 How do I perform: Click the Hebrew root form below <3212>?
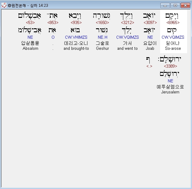click(x=126, y=30)
